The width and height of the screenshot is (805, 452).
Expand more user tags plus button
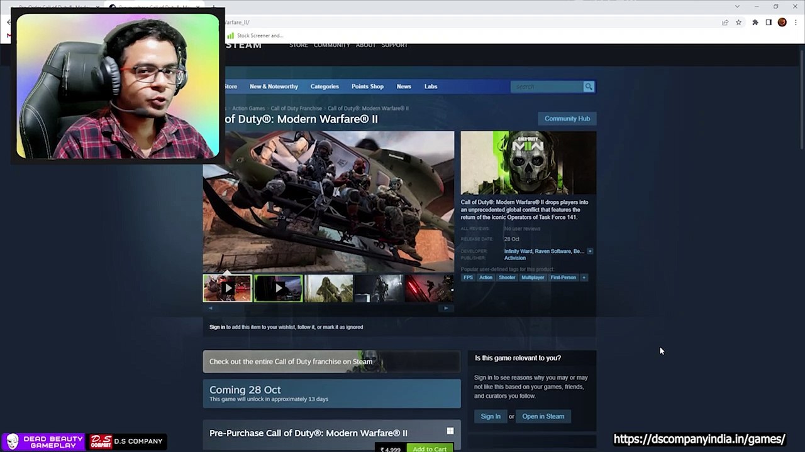click(x=584, y=277)
